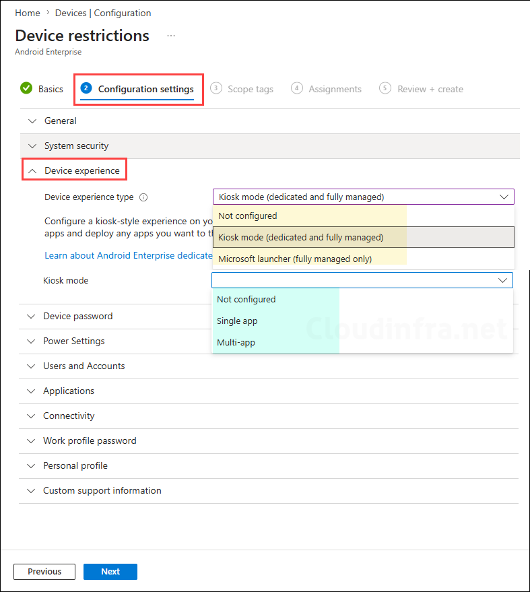Click the step 5 circle for Review + create
Screen dimensions: 530x592
385,88
